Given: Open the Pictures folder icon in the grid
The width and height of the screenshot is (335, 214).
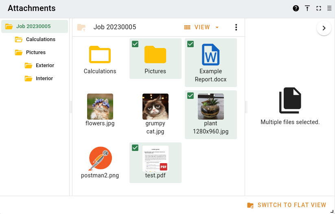Looking at the screenshot, I should pos(155,55).
